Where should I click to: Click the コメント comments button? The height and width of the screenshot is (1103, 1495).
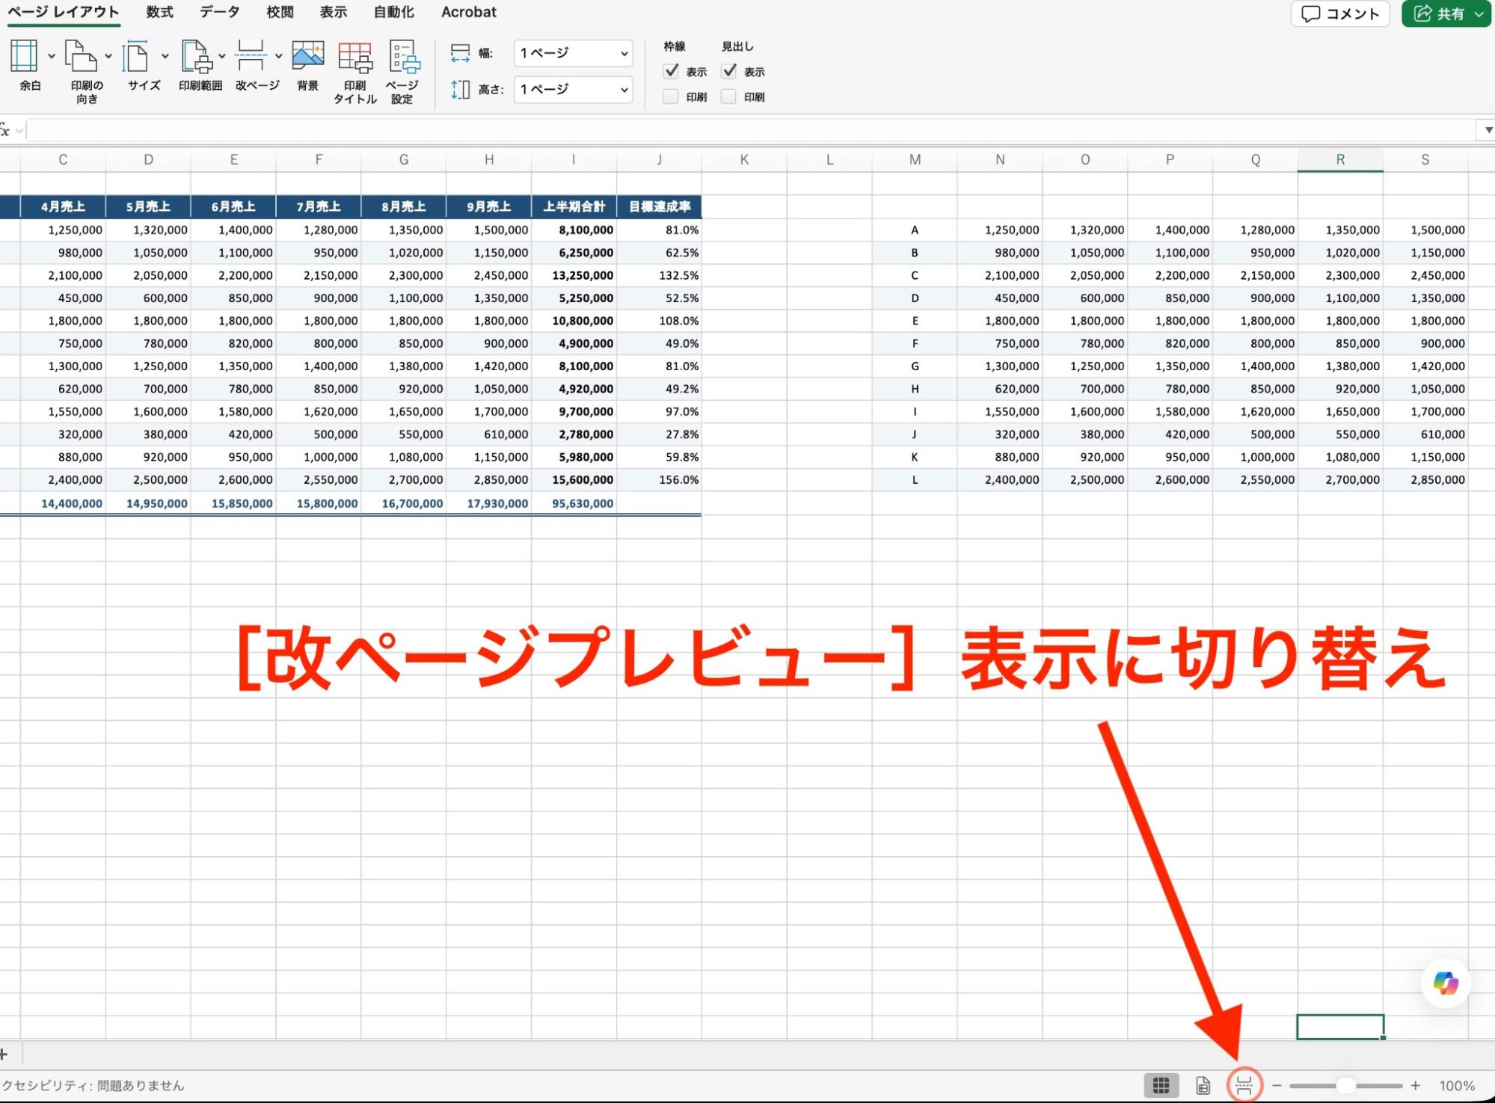coord(1340,13)
